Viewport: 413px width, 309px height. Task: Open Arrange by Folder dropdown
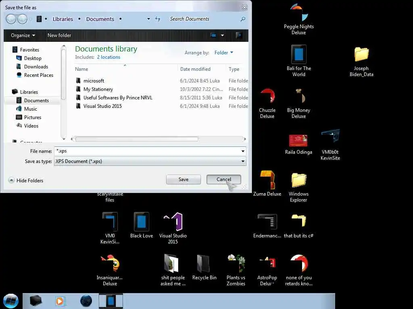pyautogui.click(x=223, y=53)
